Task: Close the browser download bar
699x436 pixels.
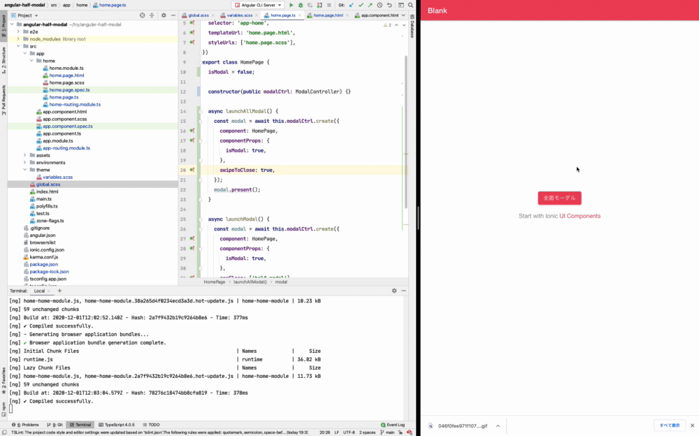Action: tap(692, 426)
